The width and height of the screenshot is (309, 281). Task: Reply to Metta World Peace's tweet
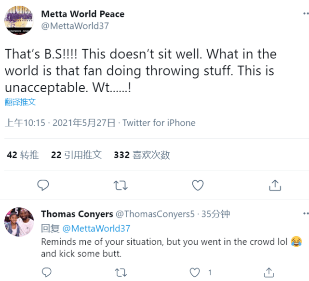point(43,185)
